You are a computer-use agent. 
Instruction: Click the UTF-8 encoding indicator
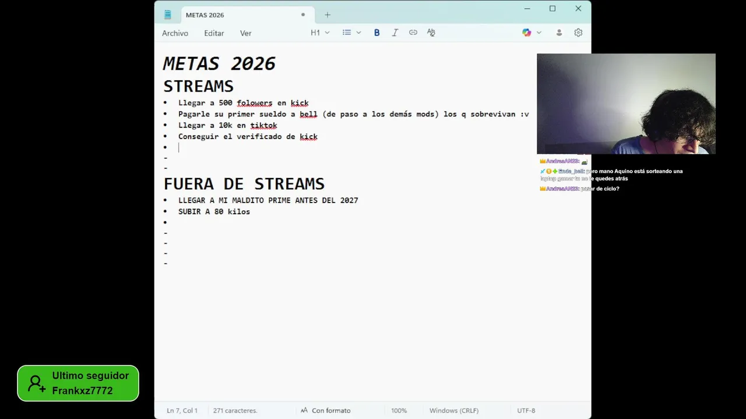coord(526,410)
